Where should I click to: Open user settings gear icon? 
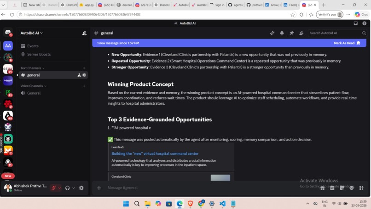click(81, 188)
